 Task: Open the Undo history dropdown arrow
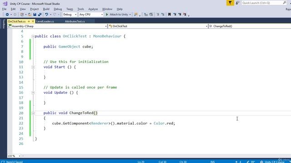click(x=50, y=14)
